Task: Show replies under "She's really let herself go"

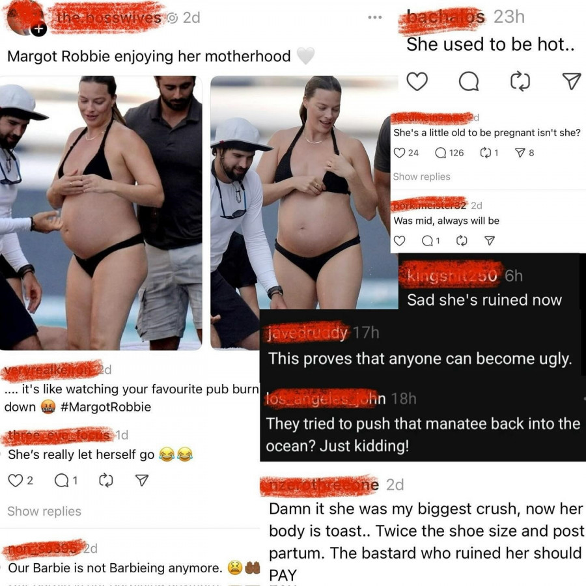Action: pos(44,511)
